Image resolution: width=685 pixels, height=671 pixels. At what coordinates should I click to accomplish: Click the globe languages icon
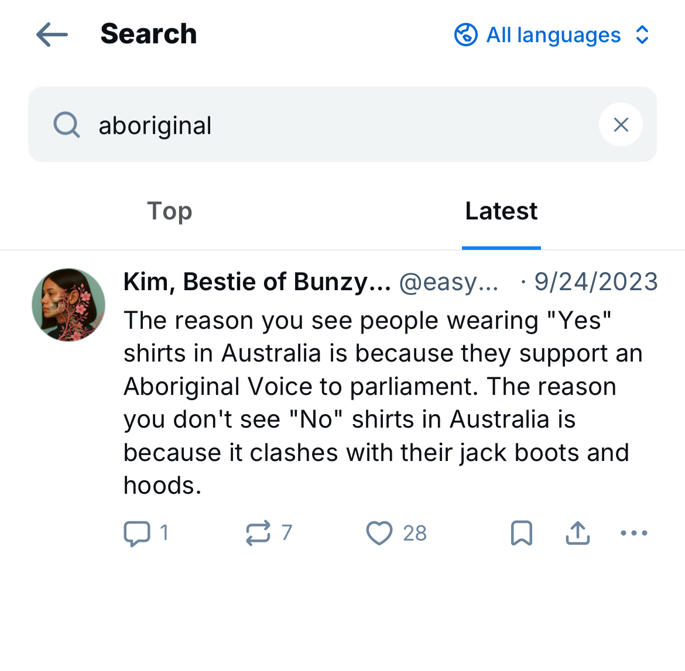click(x=466, y=35)
